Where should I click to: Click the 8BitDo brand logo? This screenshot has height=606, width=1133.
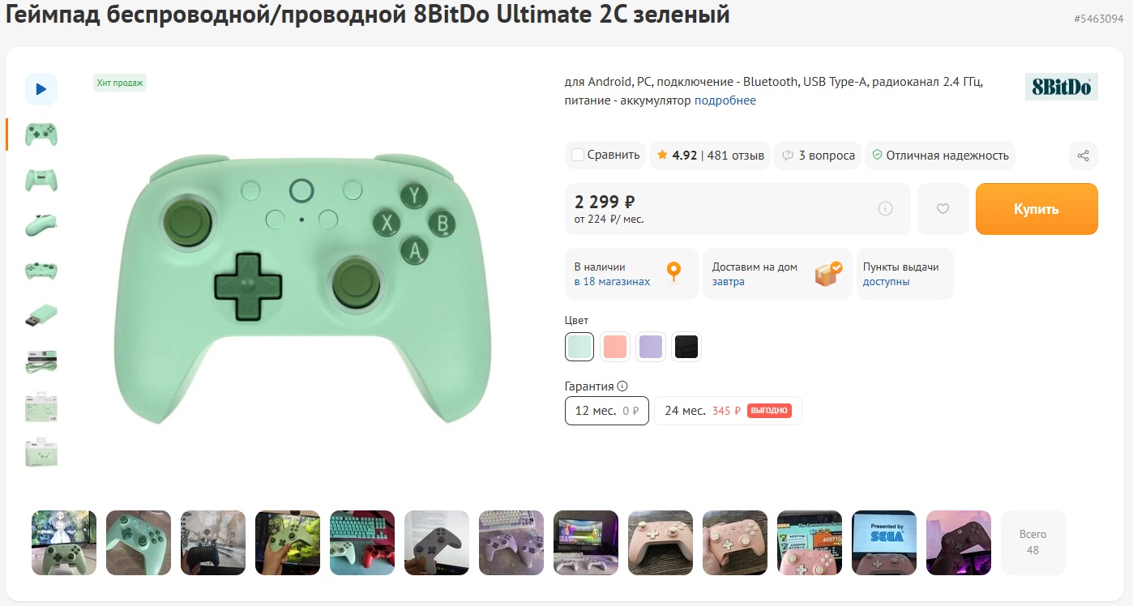tap(1061, 87)
